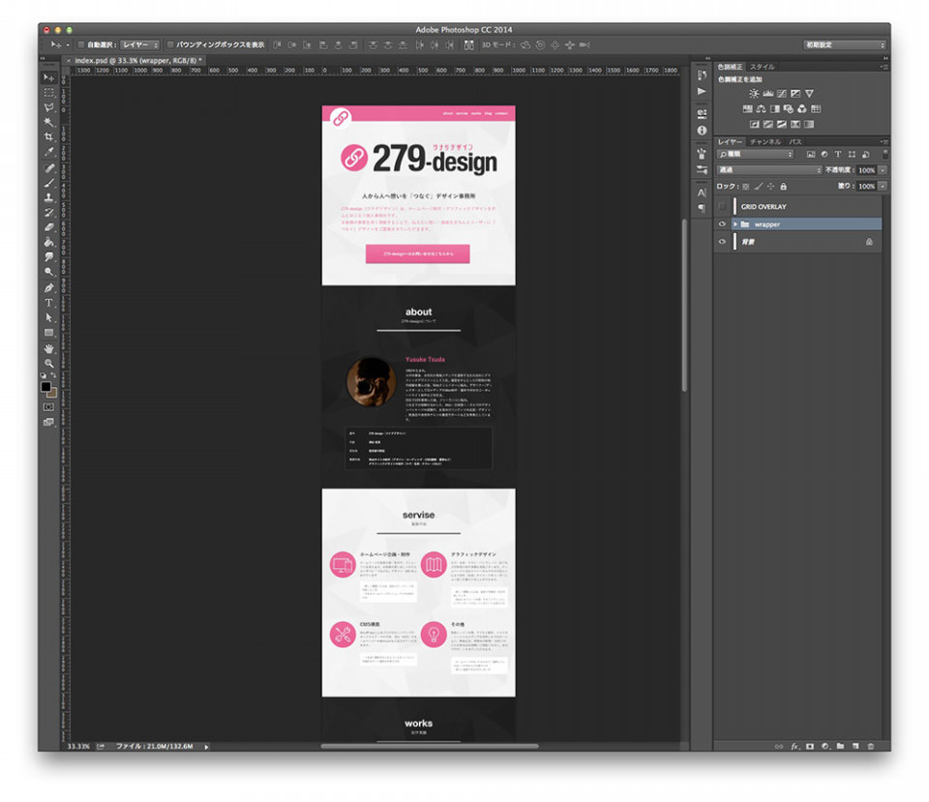Screen dimensions: 929x802
Task: Select the Move tool
Action: [x=48, y=77]
